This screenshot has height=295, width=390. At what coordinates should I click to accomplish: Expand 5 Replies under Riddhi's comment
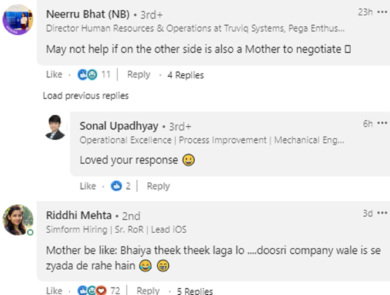pyautogui.click(x=195, y=290)
